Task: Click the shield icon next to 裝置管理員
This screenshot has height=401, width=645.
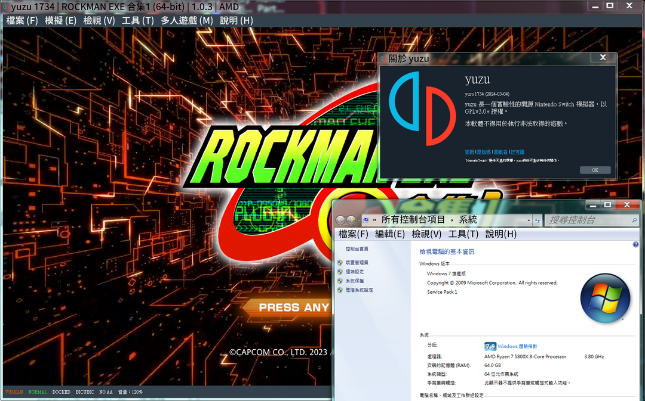Action: (x=340, y=263)
